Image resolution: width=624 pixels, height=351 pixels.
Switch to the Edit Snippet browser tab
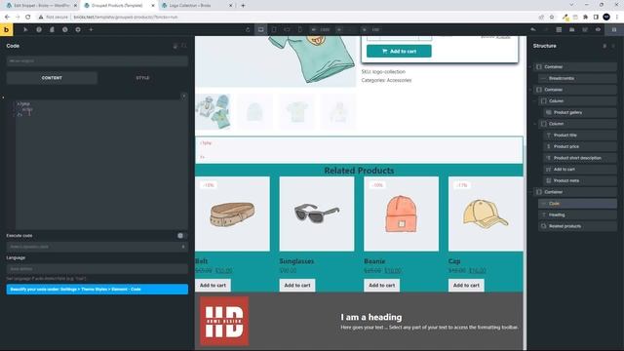click(41, 6)
